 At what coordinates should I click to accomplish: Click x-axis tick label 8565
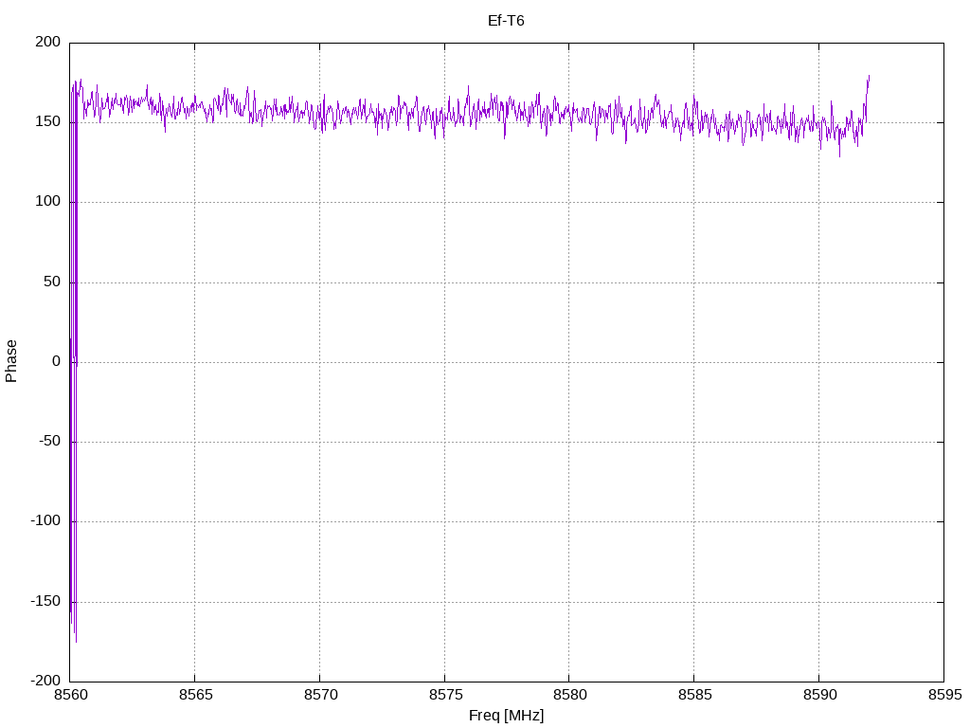[195, 695]
